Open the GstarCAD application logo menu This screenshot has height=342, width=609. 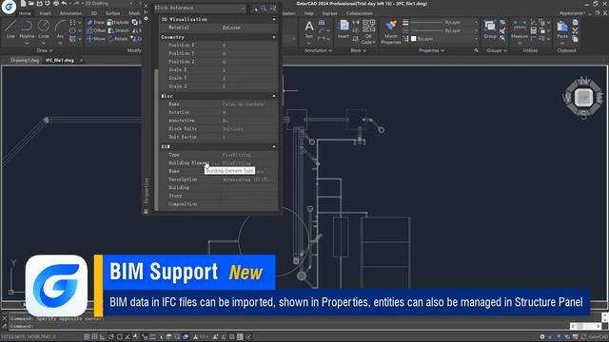tap(9, 7)
